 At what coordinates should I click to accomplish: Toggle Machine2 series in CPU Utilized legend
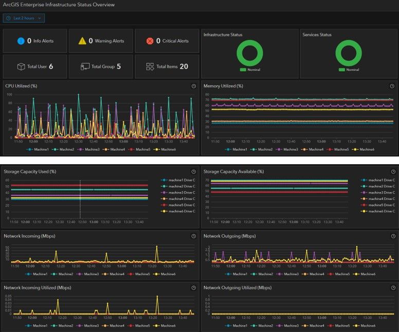tap(63, 149)
